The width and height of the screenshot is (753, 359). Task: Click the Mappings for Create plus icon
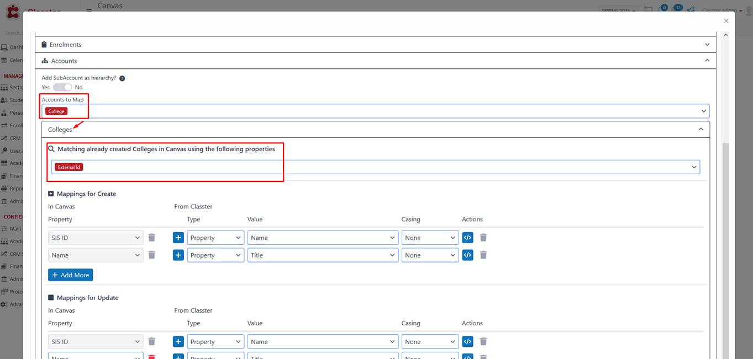click(51, 194)
